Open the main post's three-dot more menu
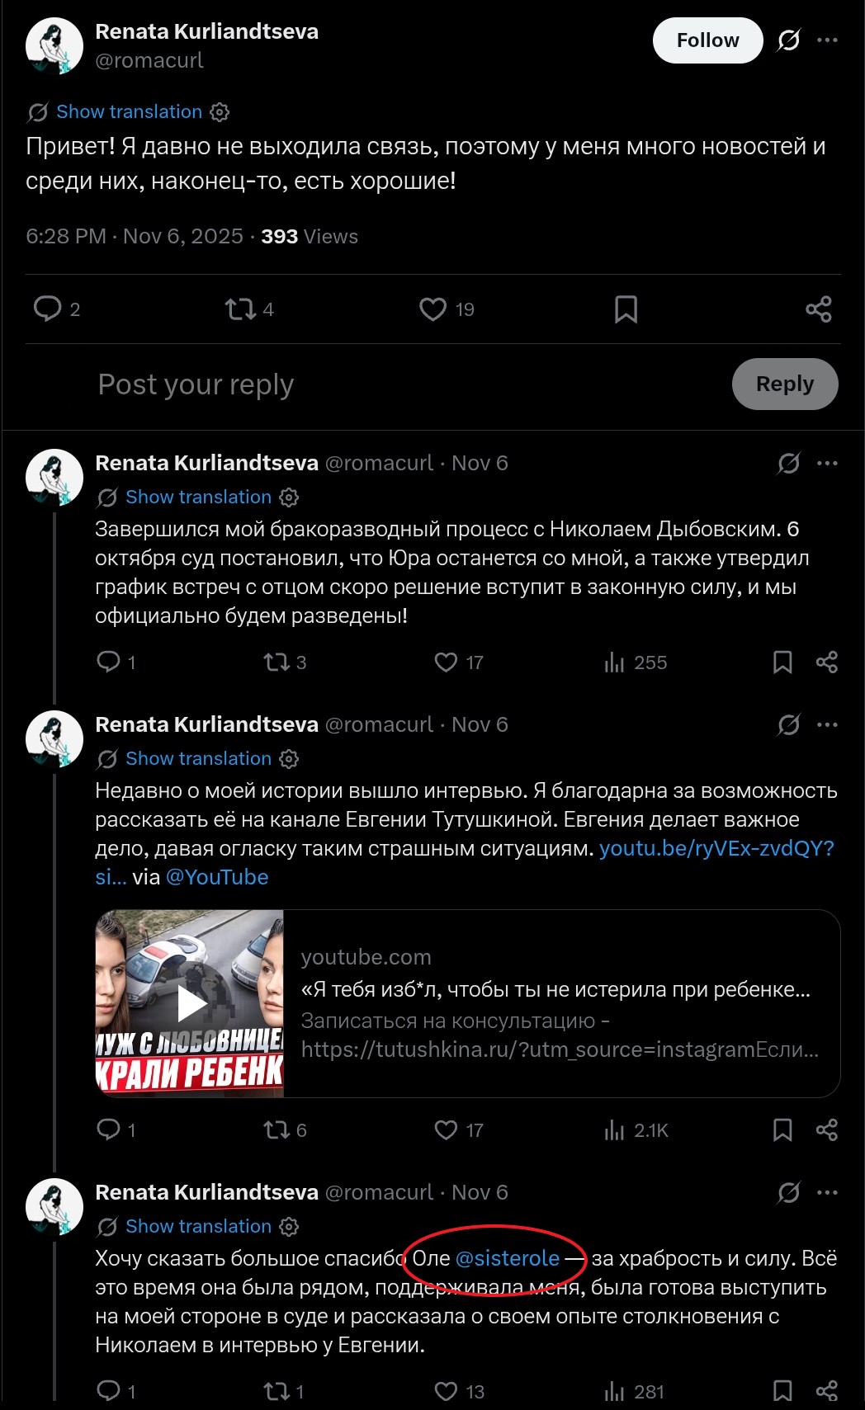This screenshot has height=1410, width=865. 827,40
